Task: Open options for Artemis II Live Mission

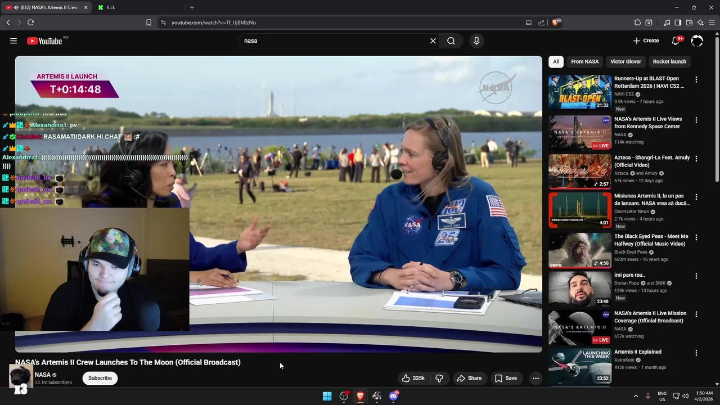Action: (x=696, y=314)
